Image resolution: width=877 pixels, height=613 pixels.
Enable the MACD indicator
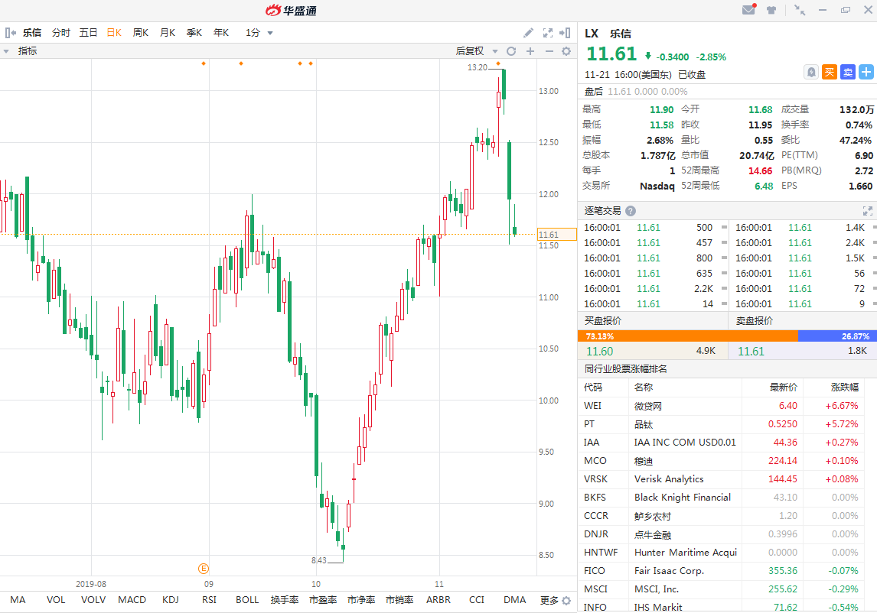pyautogui.click(x=132, y=599)
